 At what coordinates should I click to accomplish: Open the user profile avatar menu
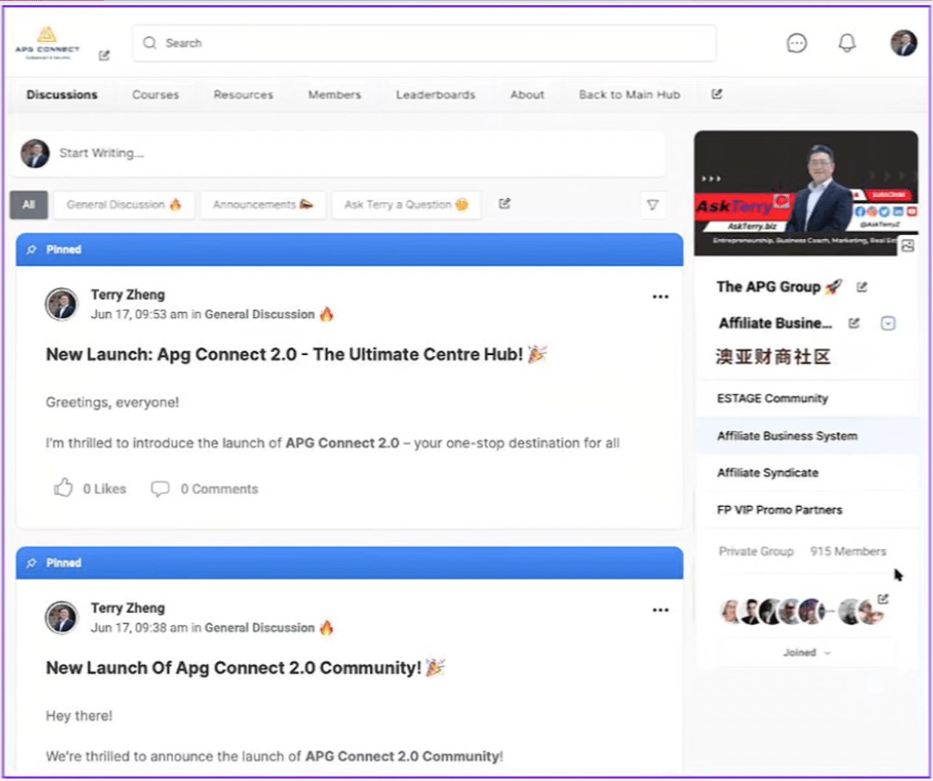903,43
